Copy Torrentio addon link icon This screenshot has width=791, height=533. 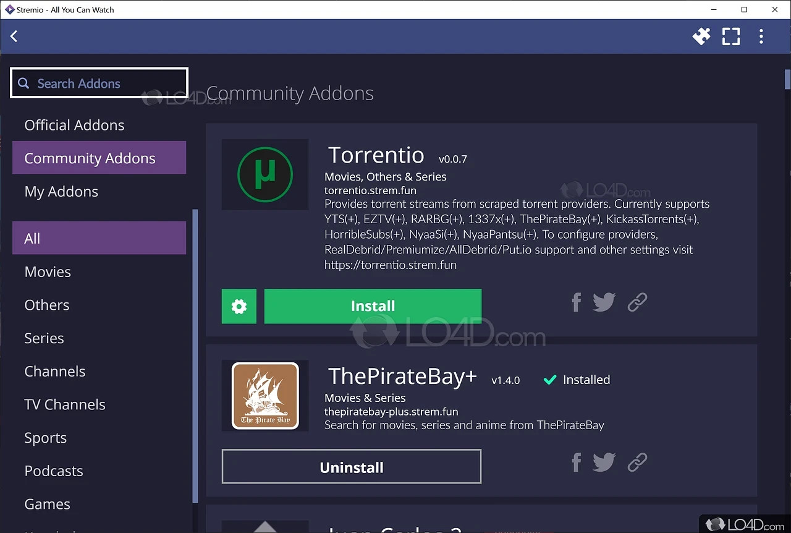(x=637, y=302)
